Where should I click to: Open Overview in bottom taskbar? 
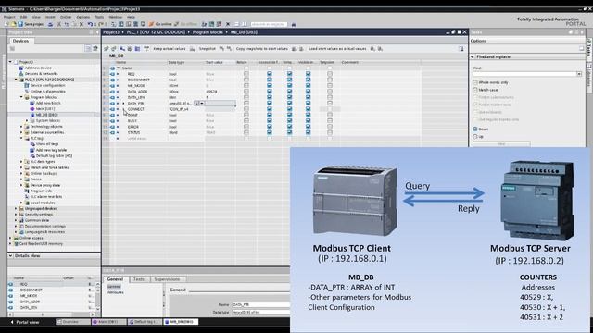point(72,322)
